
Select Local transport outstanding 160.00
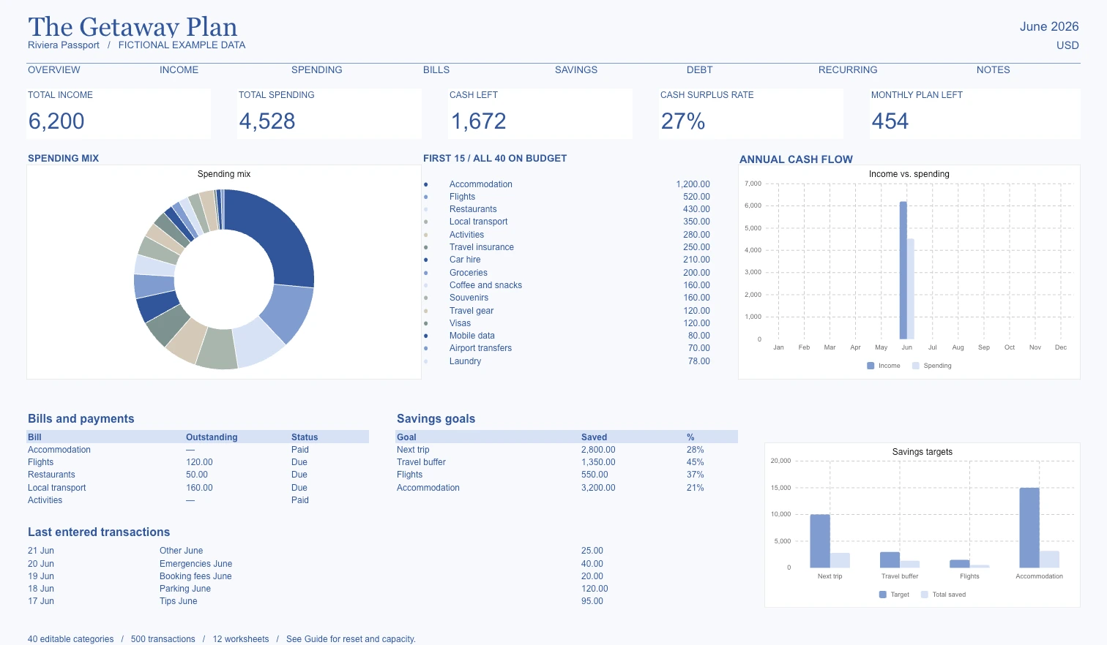(x=199, y=488)
